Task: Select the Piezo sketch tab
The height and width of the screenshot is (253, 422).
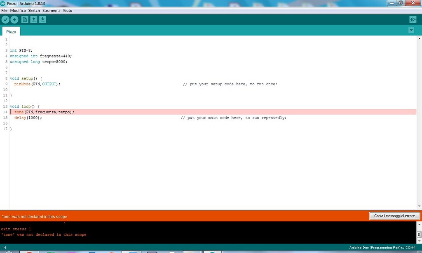Action: click(x=11, y=31)
